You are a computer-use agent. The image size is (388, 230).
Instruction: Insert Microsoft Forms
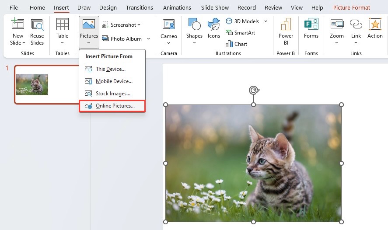pos(311,28)
